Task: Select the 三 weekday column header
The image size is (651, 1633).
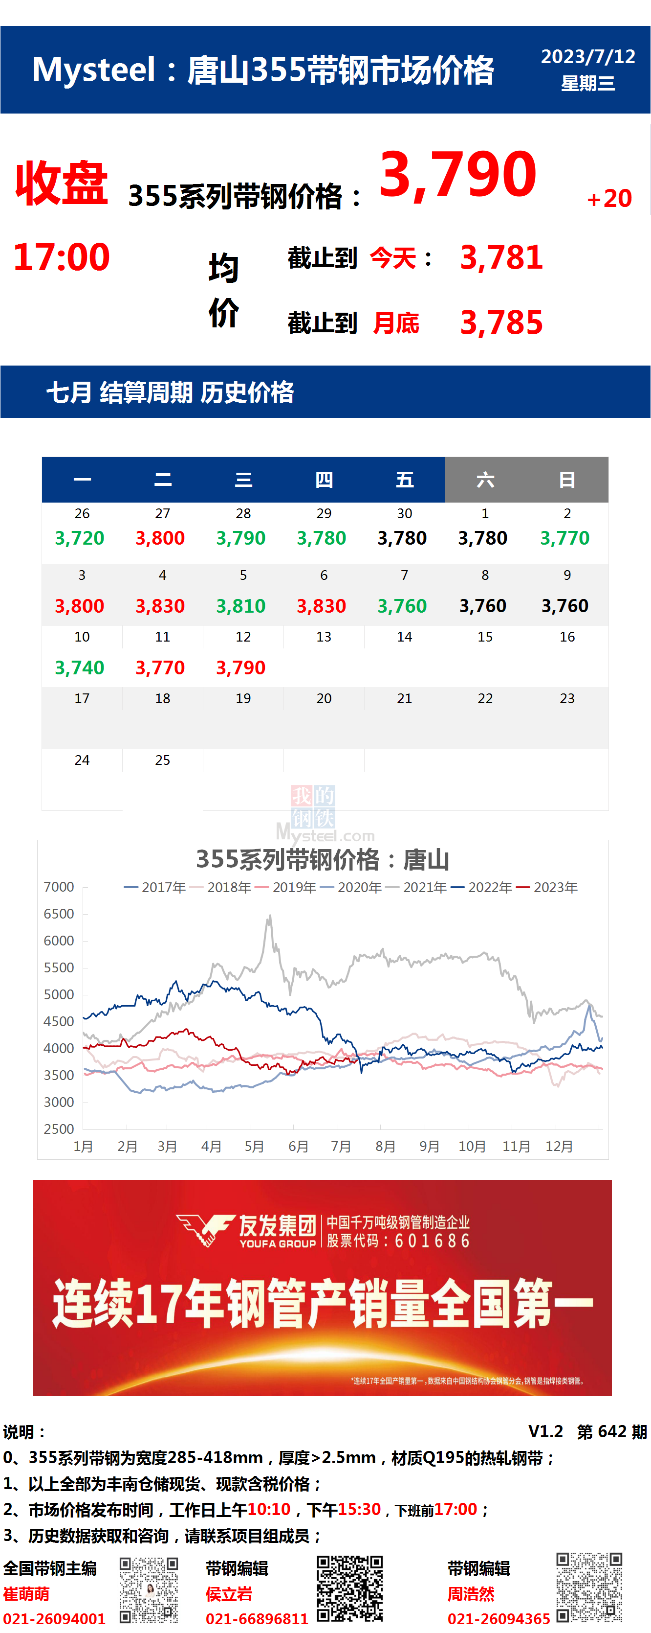Action: [243, 480]
